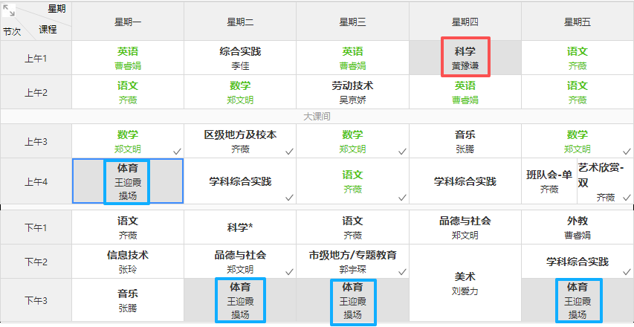
Task: Open Thursday 上午4 学科综合实践 cell
Action: pos(465,181)
